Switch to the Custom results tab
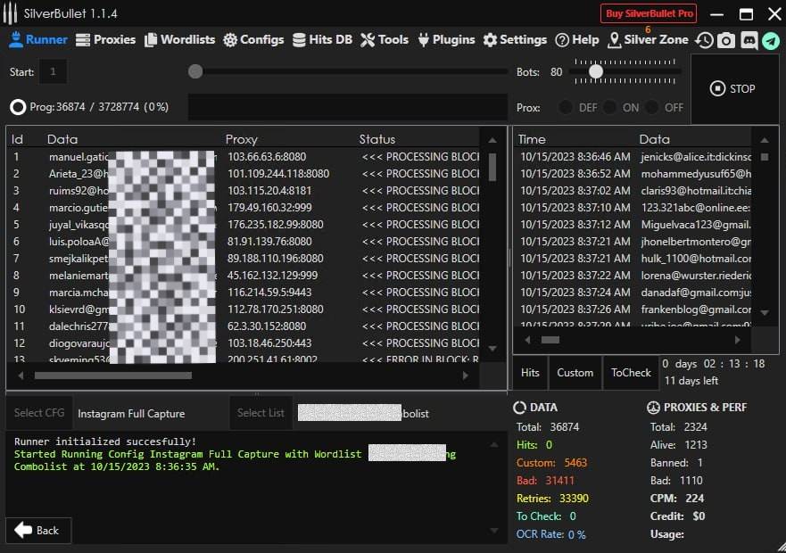This screenshot has height=553, width=786. pyautogui.click(x=575, y=373)
